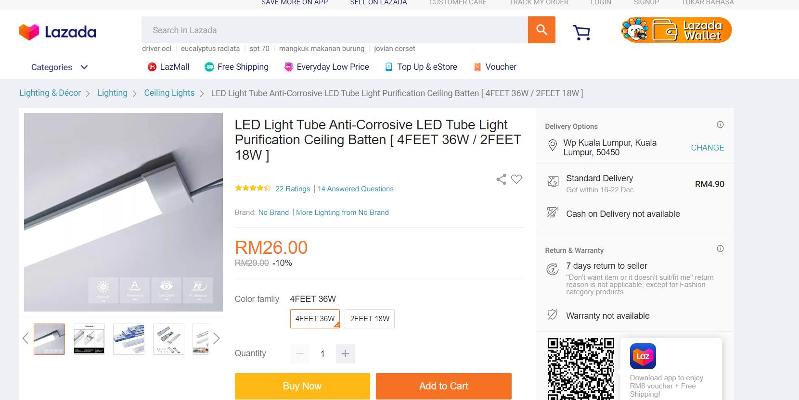Viewport: 799px width, 400px height.
Task: Select the 4FEET 36W variant
Action: (315, 319)
